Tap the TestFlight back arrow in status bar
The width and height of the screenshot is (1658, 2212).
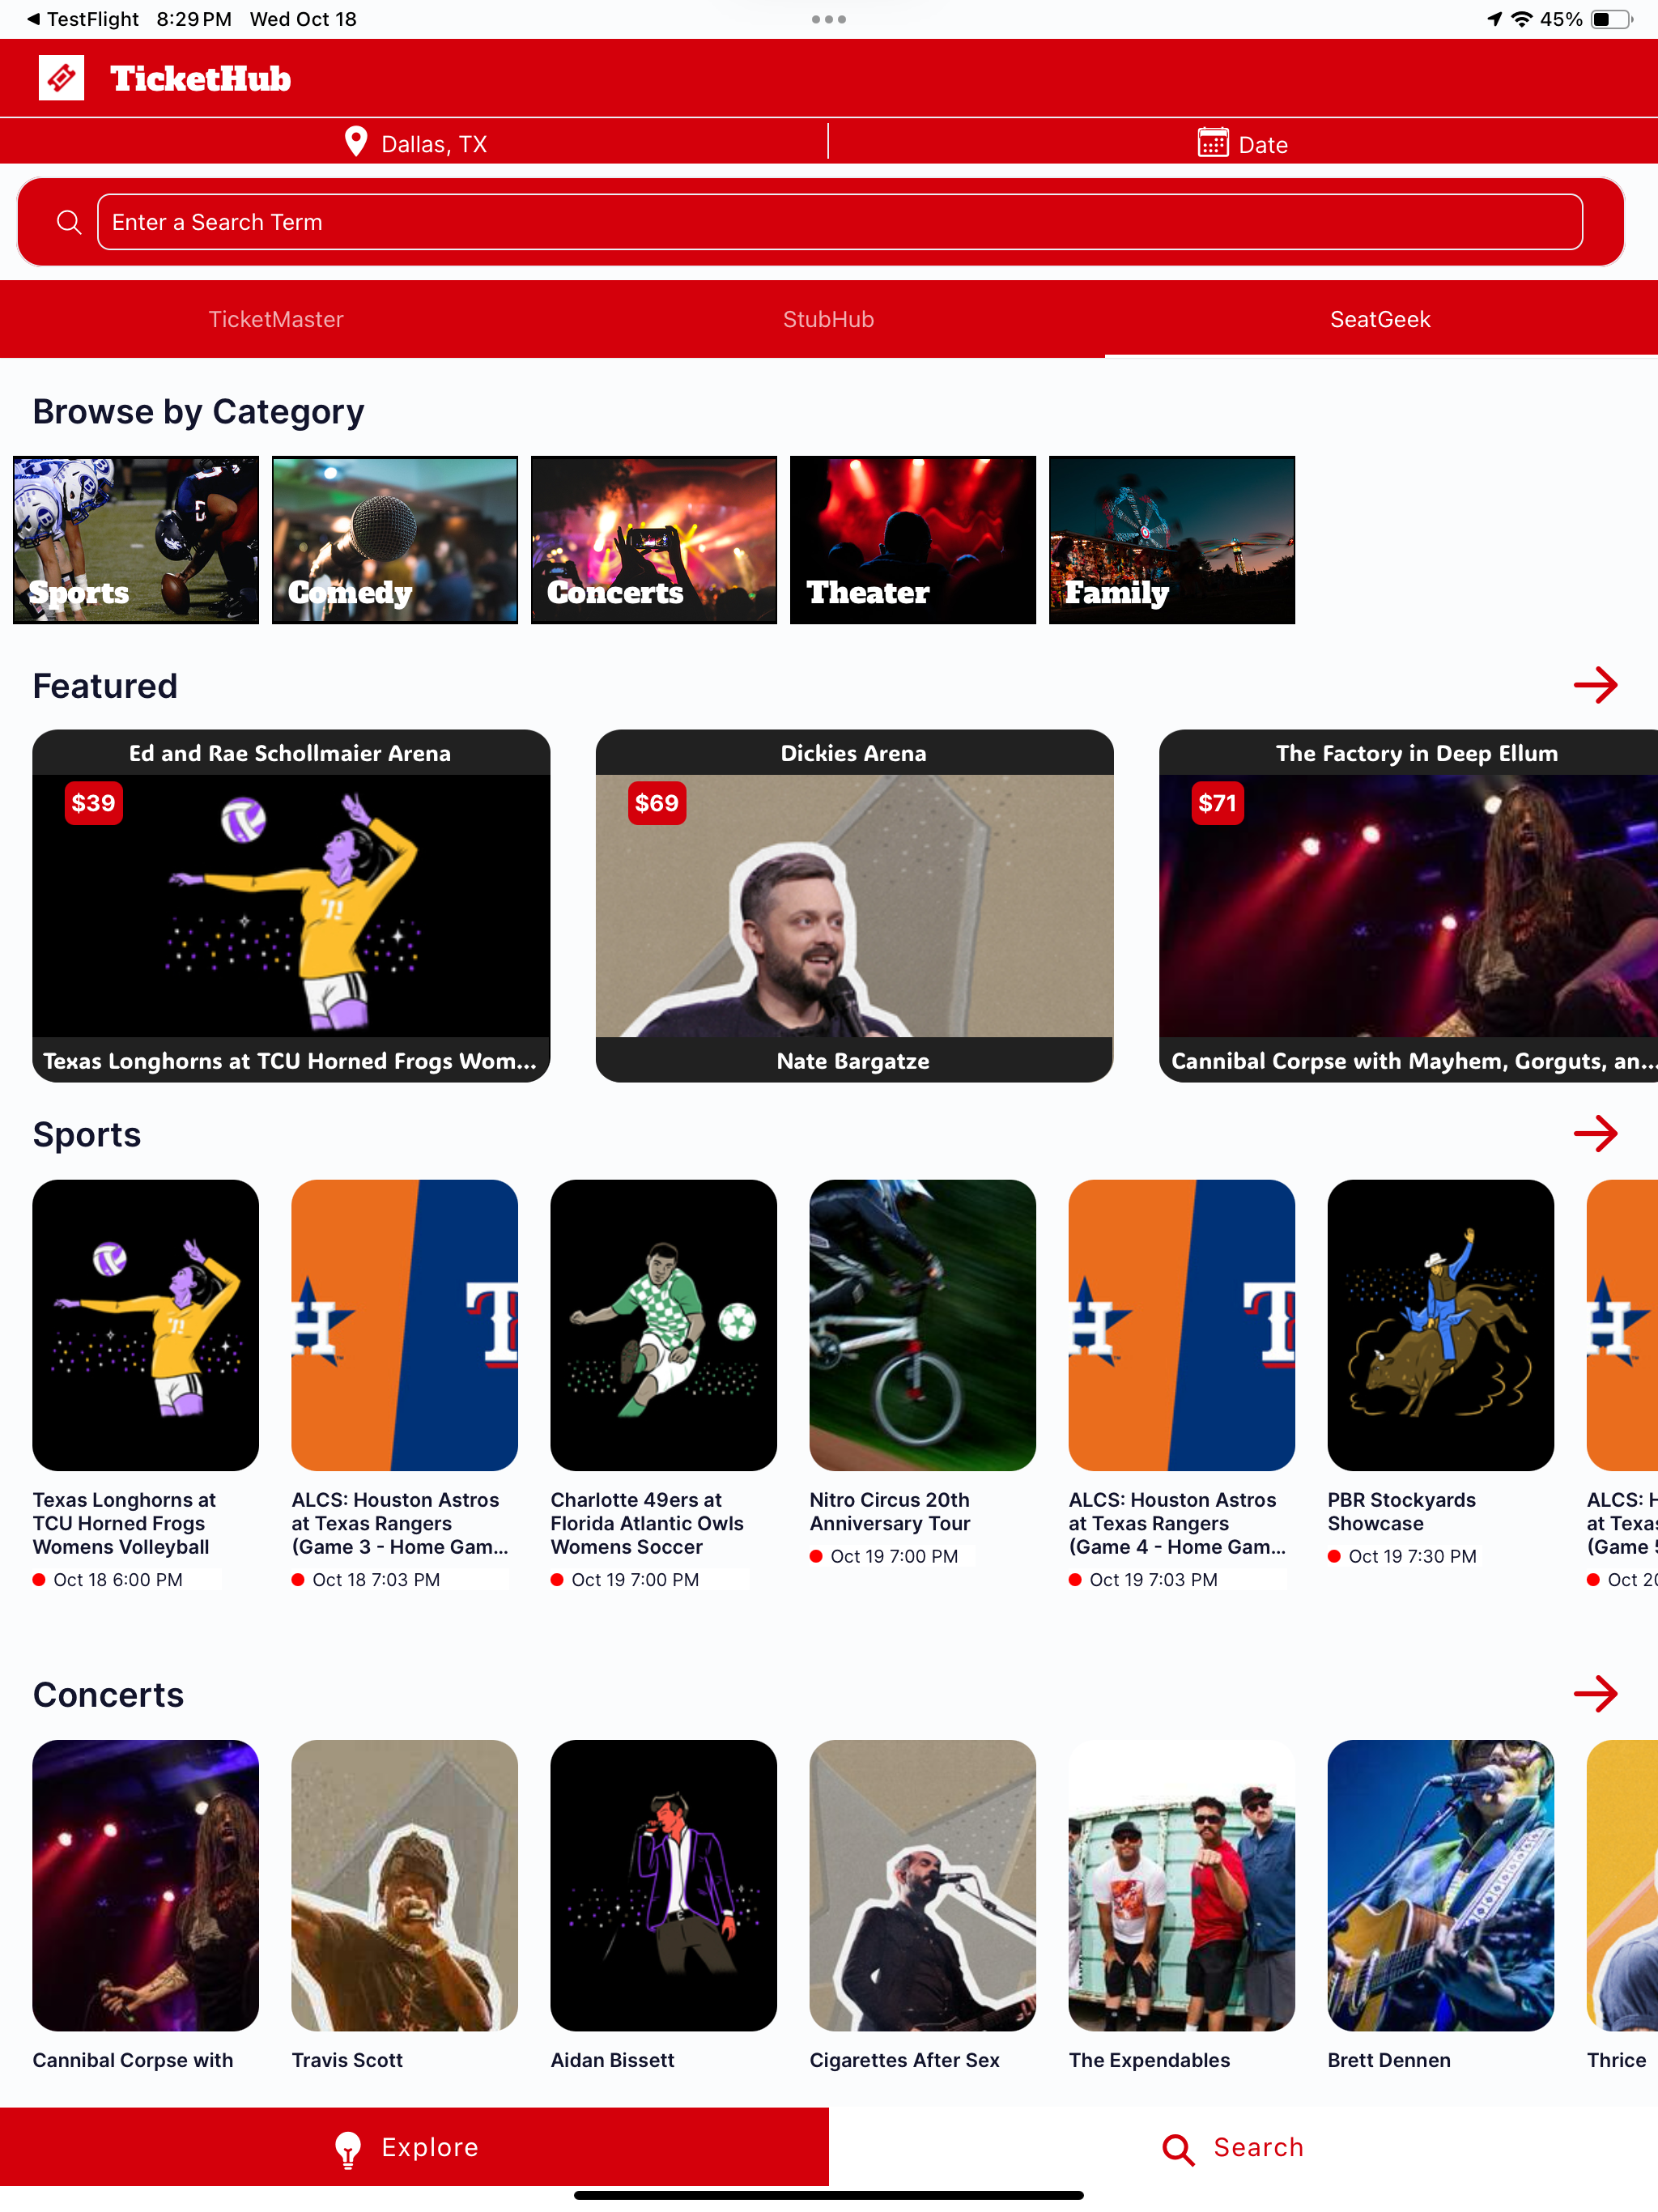tap(33, 19)
